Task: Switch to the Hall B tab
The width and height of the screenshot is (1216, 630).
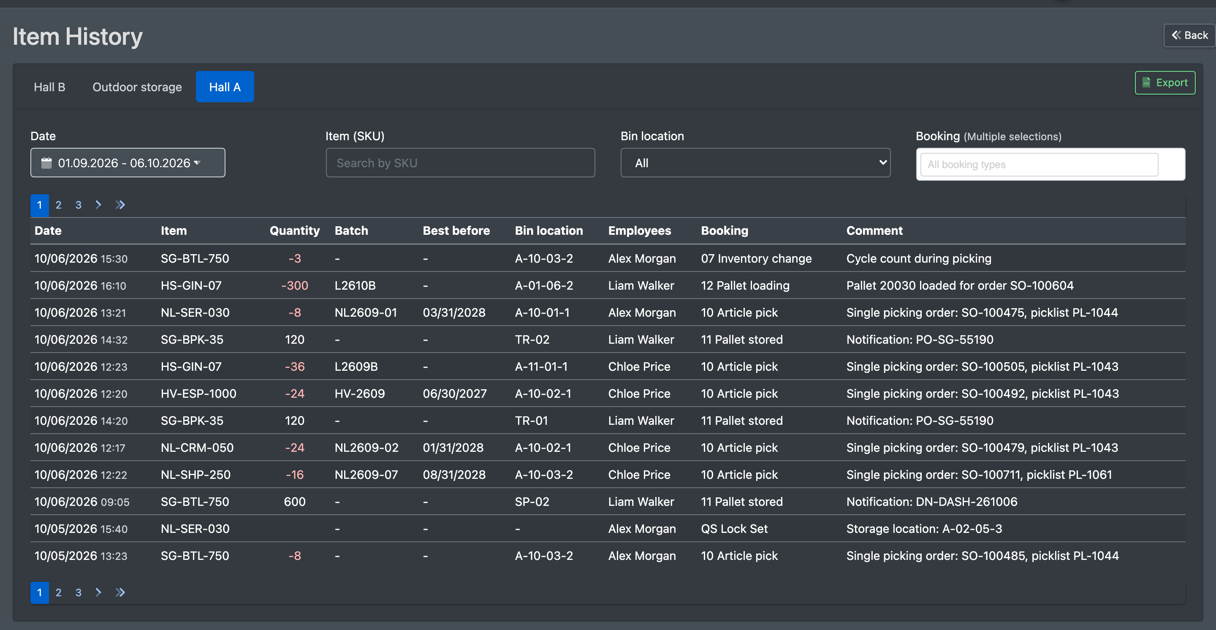Action: 49,87
